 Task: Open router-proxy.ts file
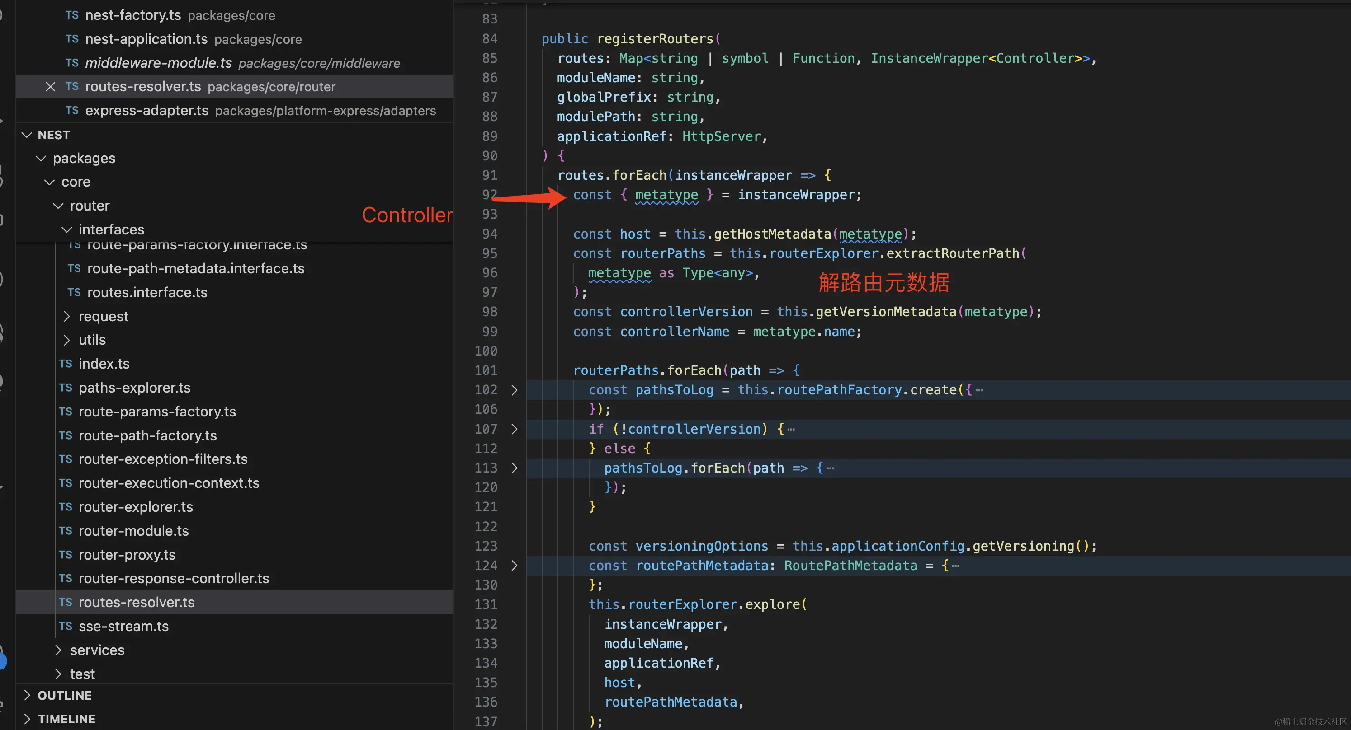click(x=127, y=554)
